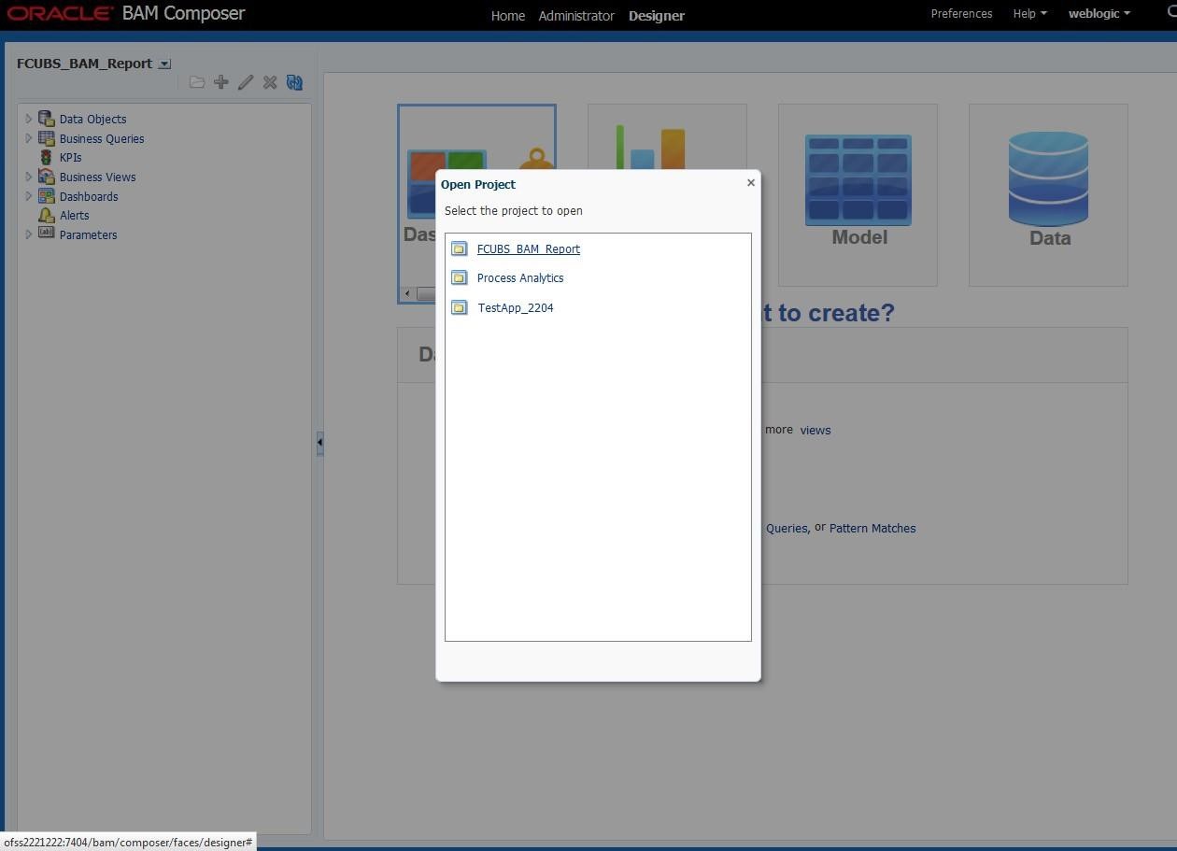1177x851 pixels.
Task: Click the KPIs traffic light icon
Action: tap(46, 157)
